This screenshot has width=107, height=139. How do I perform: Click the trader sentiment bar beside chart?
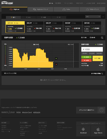5,55
